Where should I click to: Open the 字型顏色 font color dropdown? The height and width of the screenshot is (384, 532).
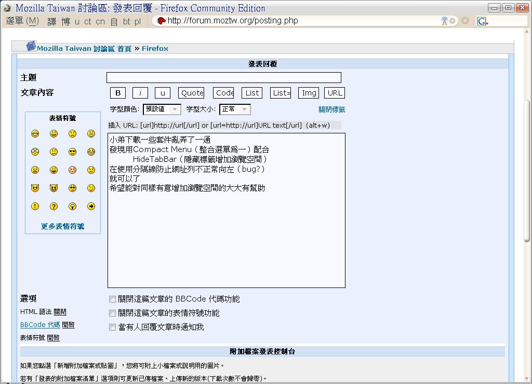coord(162,109)
